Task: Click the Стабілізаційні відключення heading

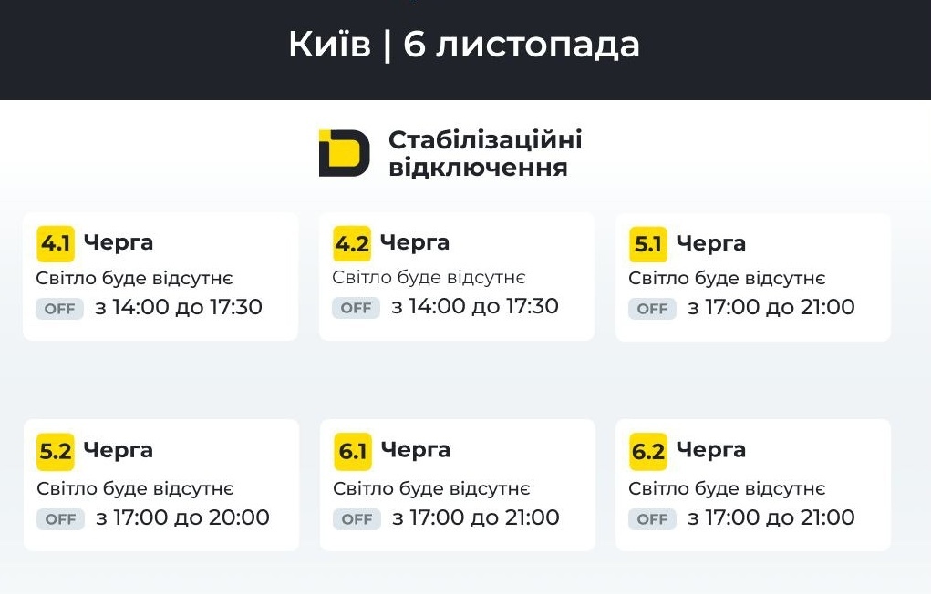Action: click(x=485, y=154)
